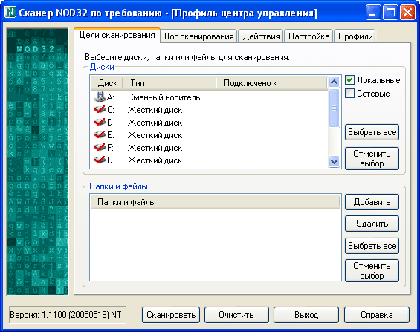Sort by the Диск column header
Image resolution: width=420 pixels, height=332 pixels.
[107, 83]
